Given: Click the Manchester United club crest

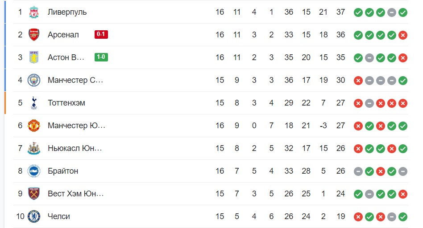Looking at the screenshot, I should coord(34,126).
